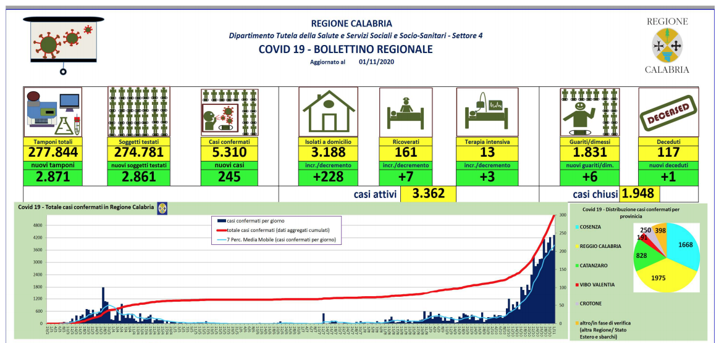Click the small emblem beside chart title
This screenshot has height=343, width=719.
tap(162, 208)
